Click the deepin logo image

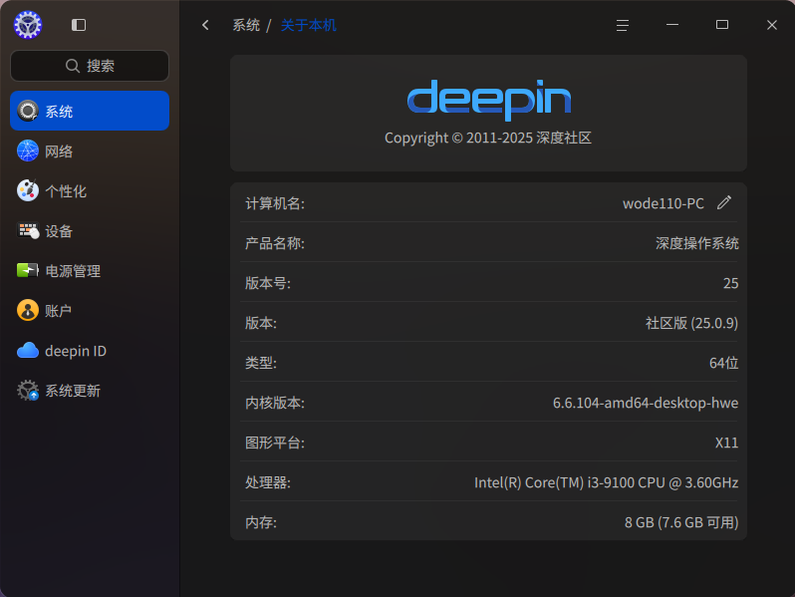[x=489, y=100]
